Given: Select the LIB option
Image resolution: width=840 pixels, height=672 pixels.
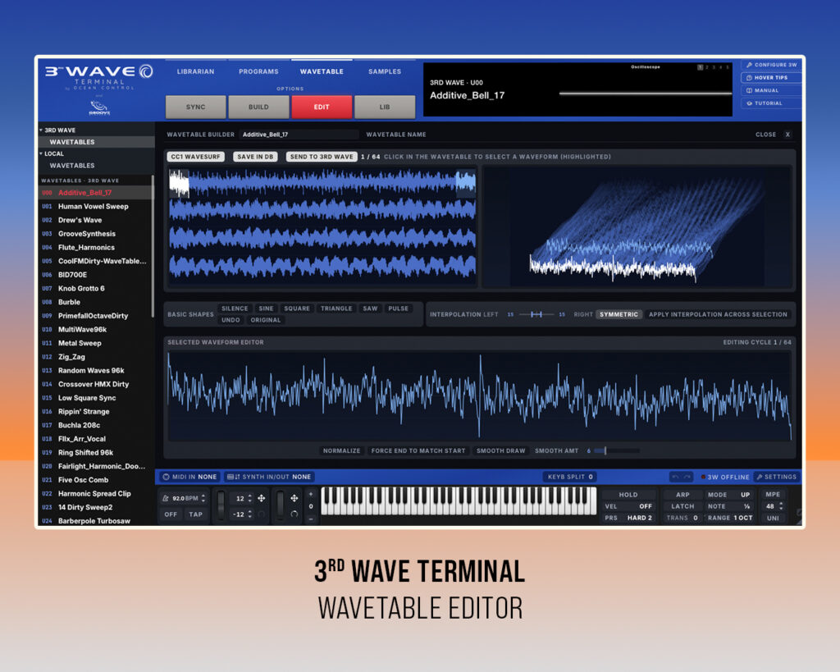Looking at the screenshot, I should [385, 107].
